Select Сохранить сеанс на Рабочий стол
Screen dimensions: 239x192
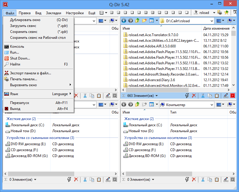(x=38, y=38)
